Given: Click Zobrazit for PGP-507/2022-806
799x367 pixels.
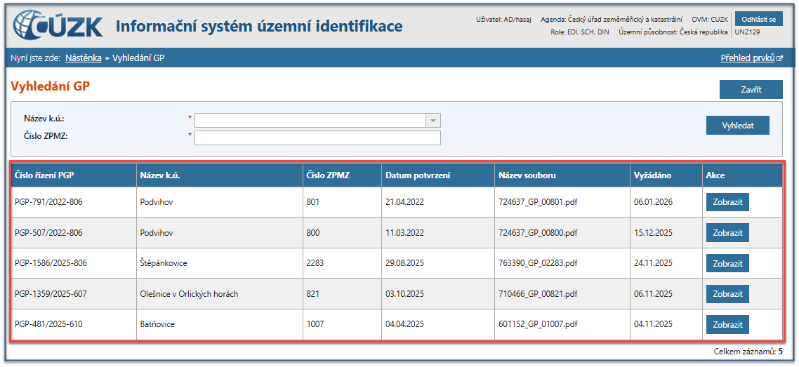Looking at the screenshot, I should click(x=727, y=233).
